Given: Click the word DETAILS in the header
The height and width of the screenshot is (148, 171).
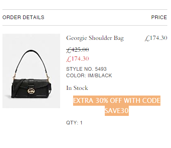Looking at the screenshot, I should click(33, 17).
